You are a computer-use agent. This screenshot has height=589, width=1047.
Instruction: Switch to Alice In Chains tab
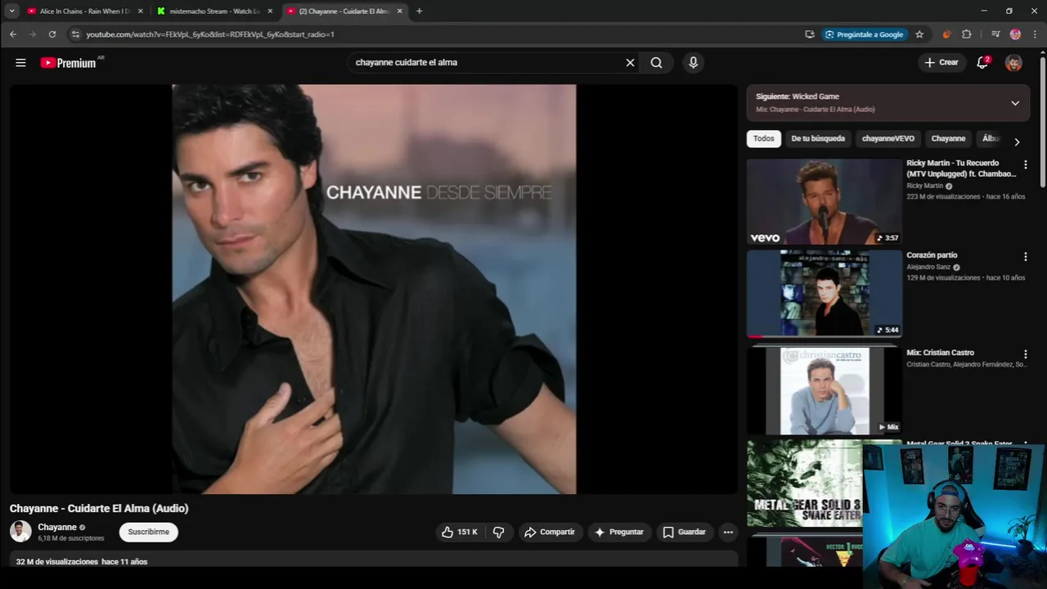pyautogui.click(x=84, y=11)
